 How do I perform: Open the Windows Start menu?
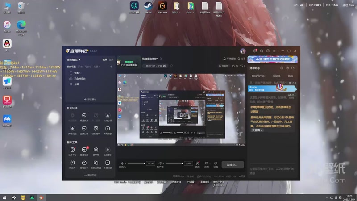[4, 197]
